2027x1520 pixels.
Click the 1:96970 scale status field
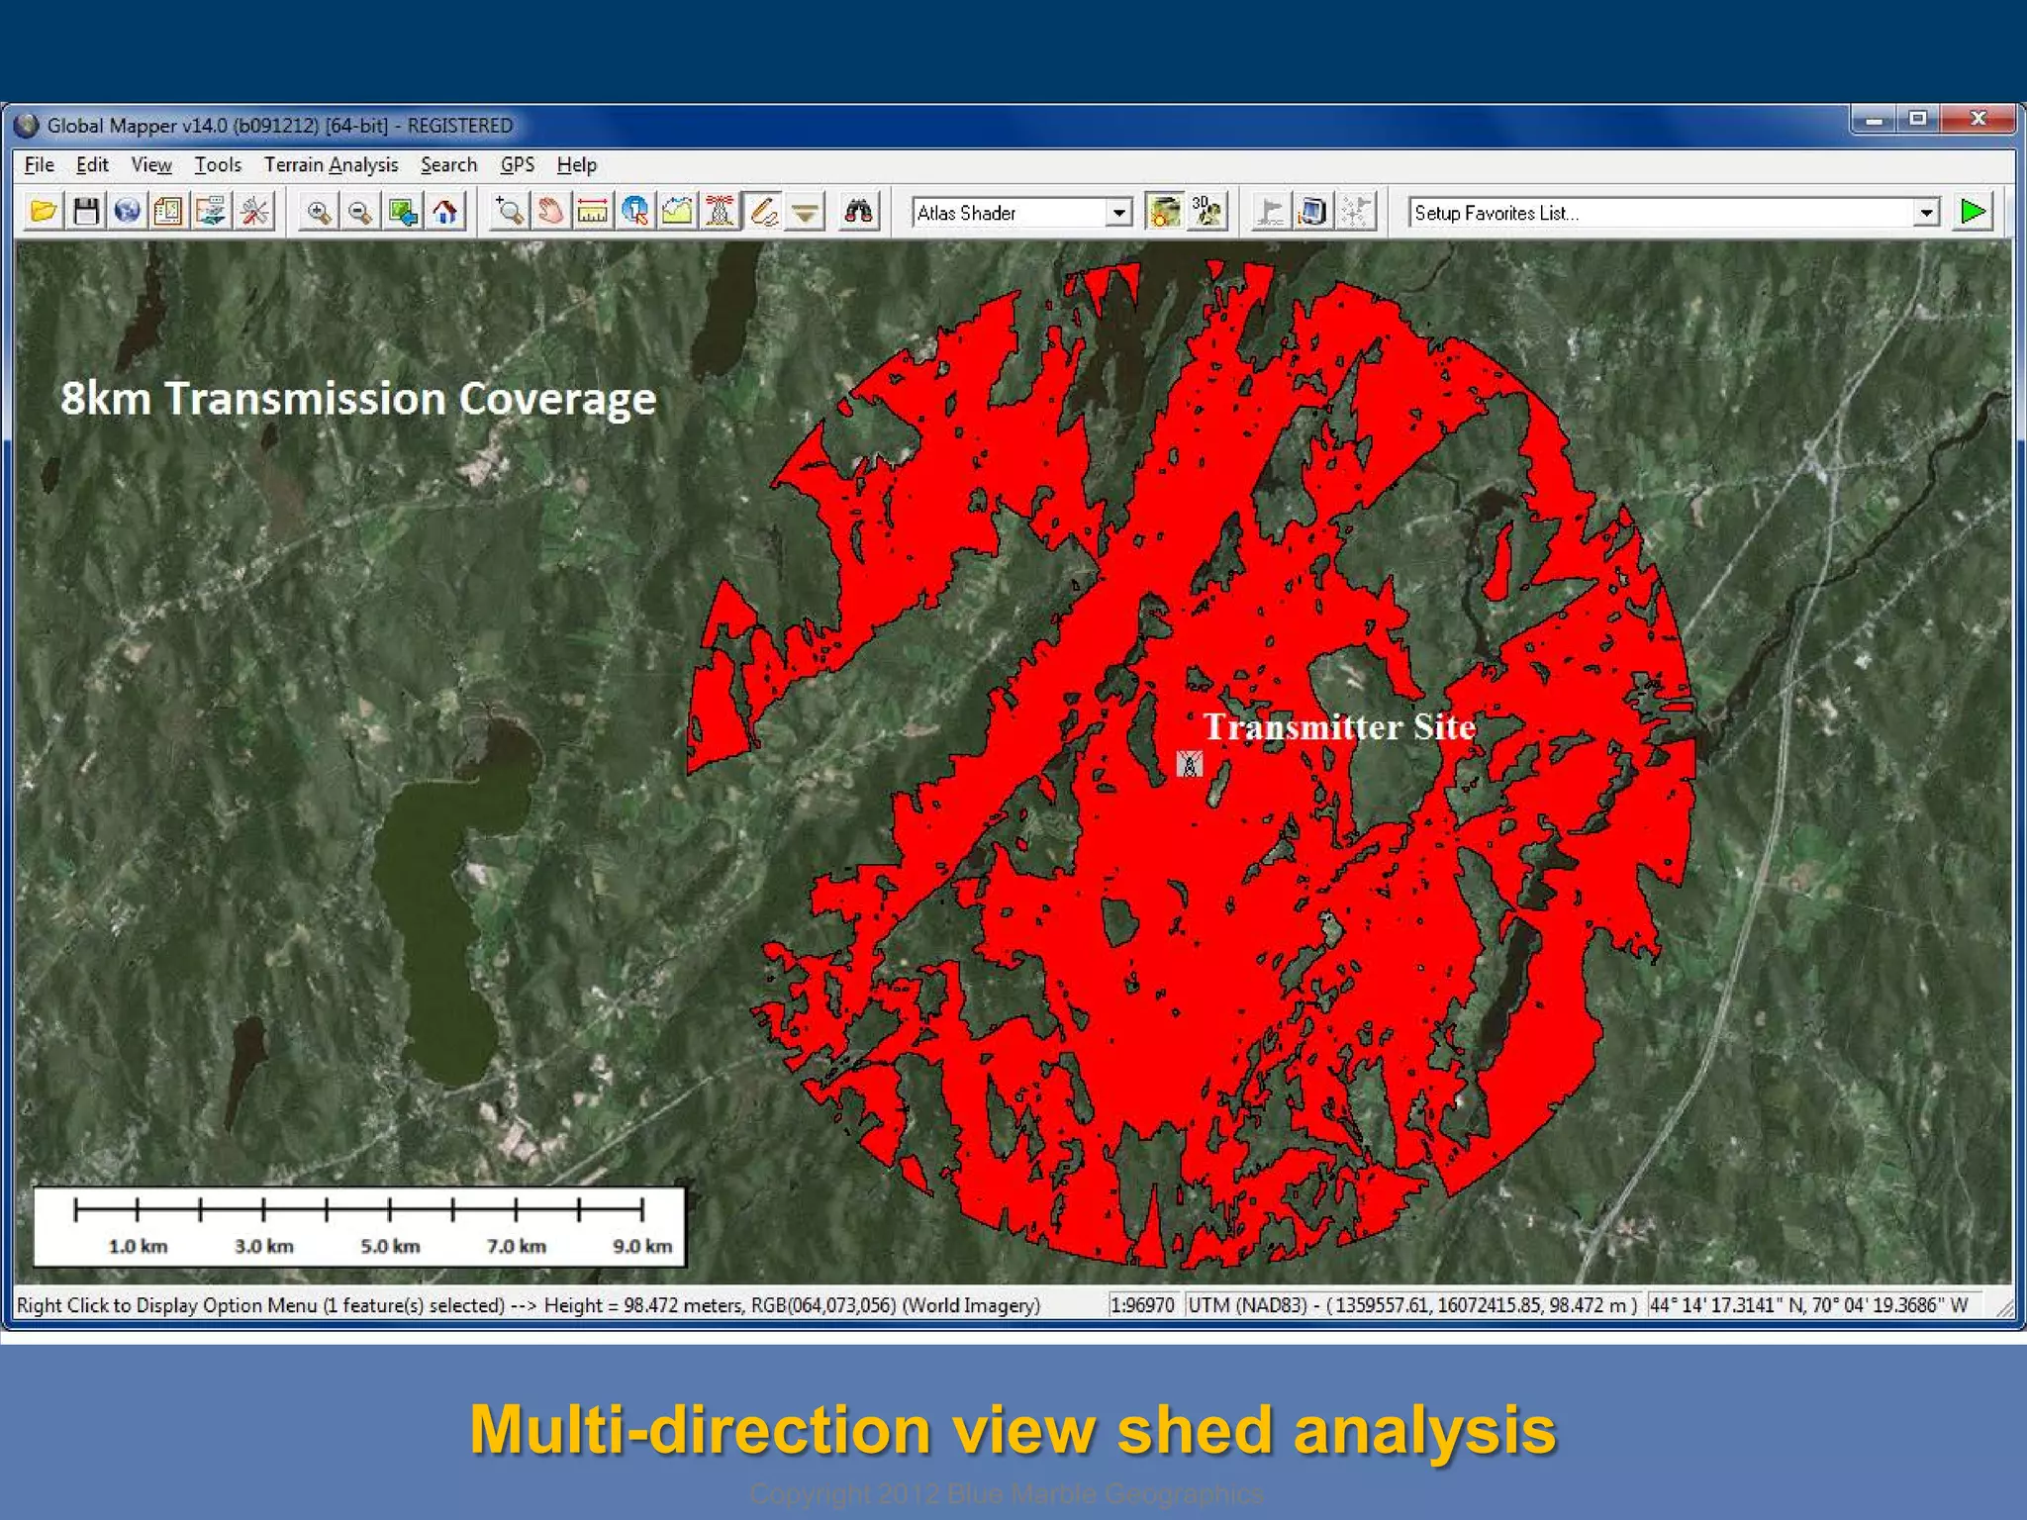1142,1305
